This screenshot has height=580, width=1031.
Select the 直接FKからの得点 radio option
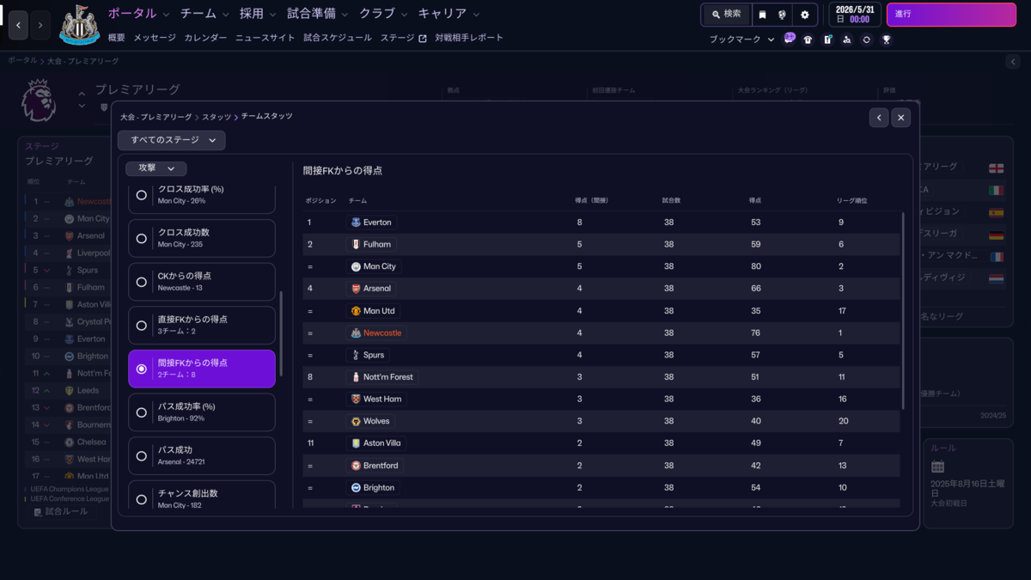point(142,326)
